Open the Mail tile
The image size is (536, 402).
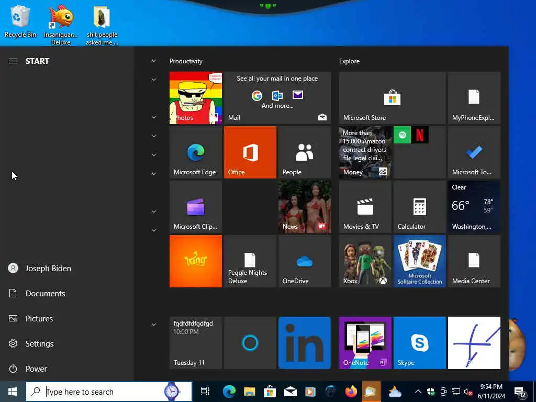pos(277,98)
